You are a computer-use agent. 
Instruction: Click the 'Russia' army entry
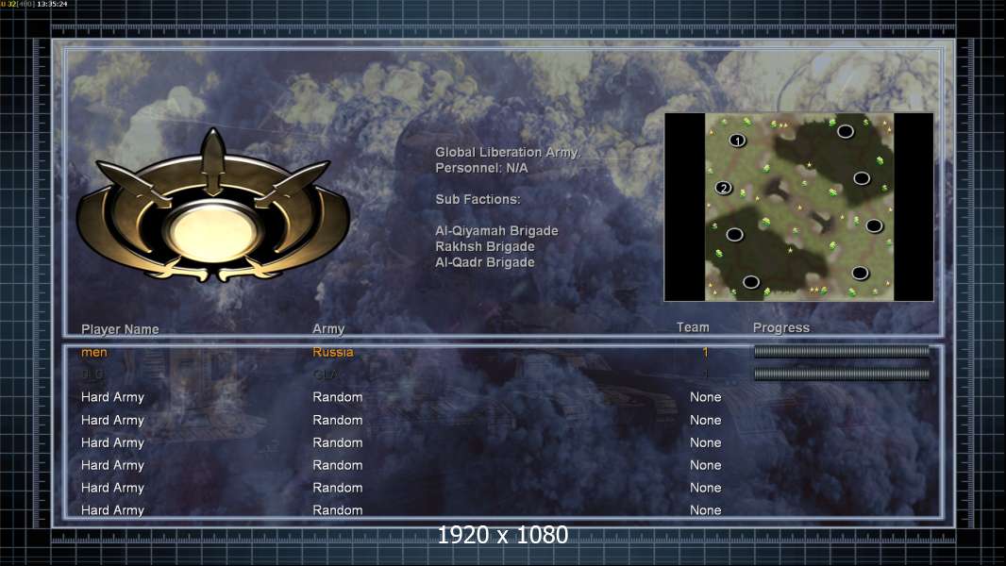(333, 352)
